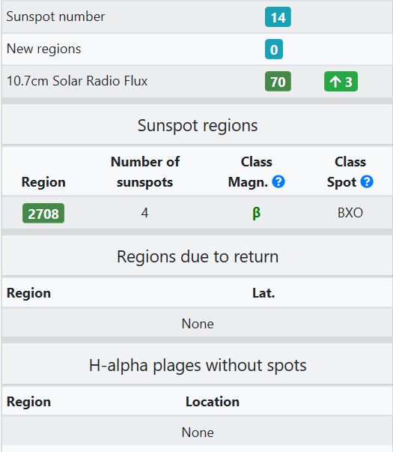
Task: Click the Location column header
Action: click(x=213, y=402)
